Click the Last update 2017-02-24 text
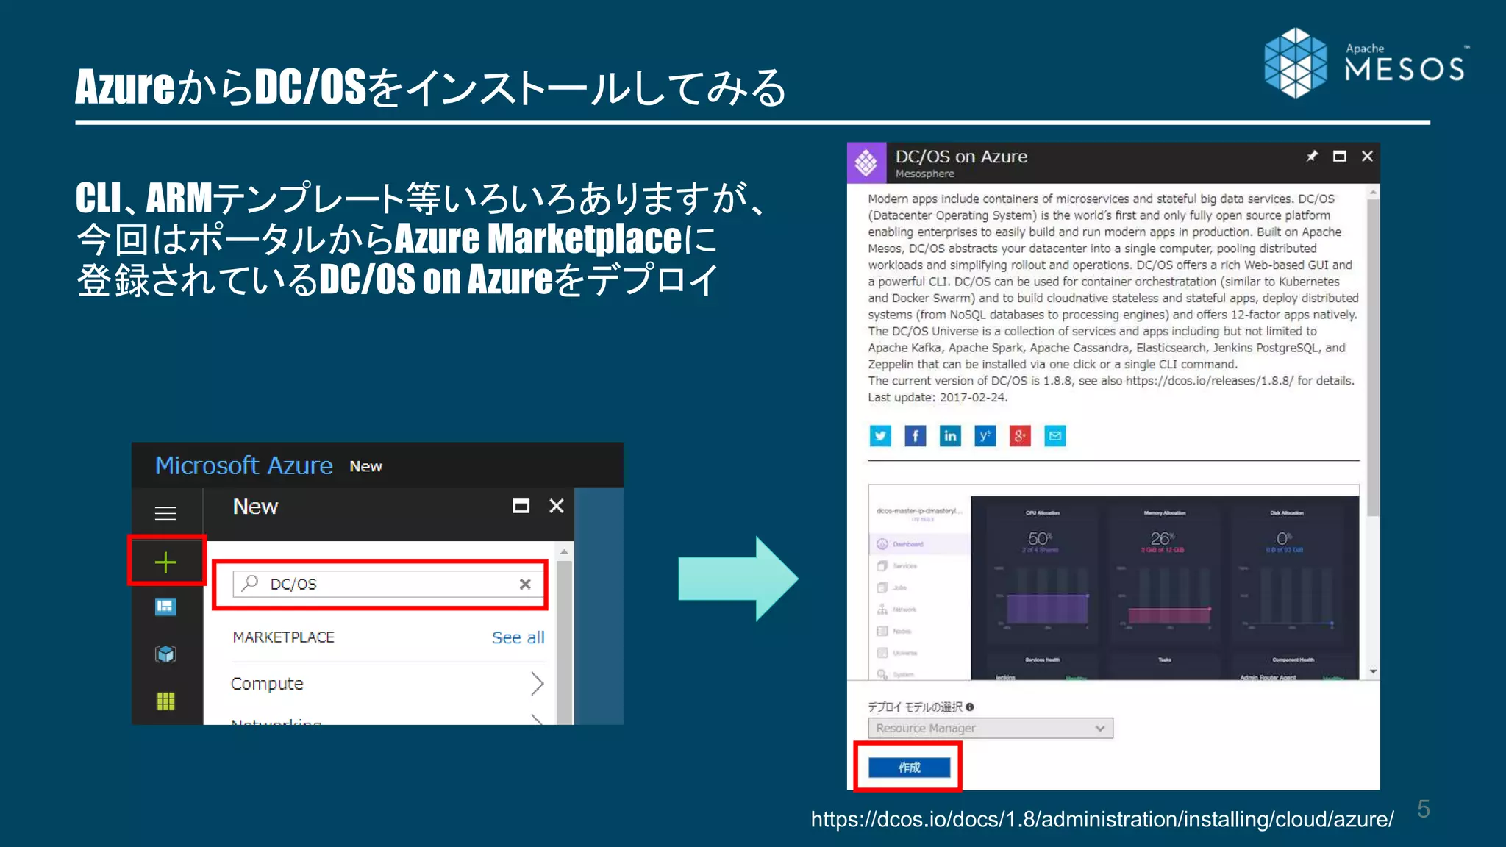 [x=938, y=398]
